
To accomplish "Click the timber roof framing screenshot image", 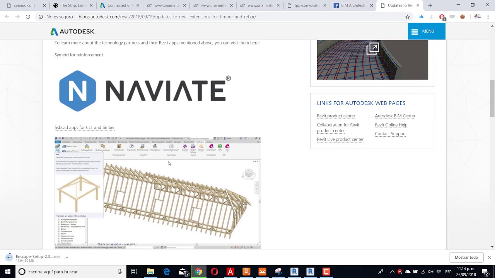I will [x=158, y=193].
